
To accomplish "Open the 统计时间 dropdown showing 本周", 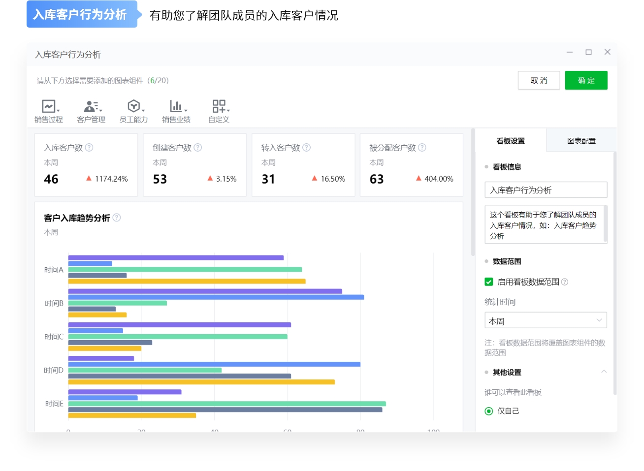I will coord(546,320).
